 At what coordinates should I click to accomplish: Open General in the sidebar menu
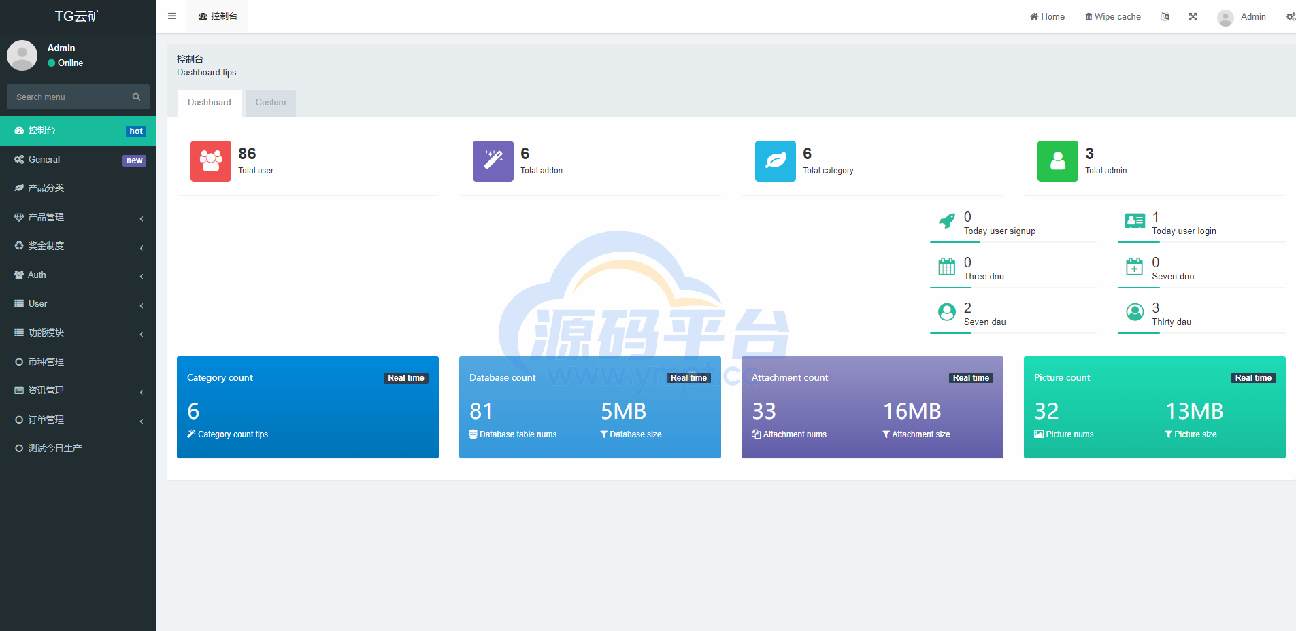click(78, 160)
